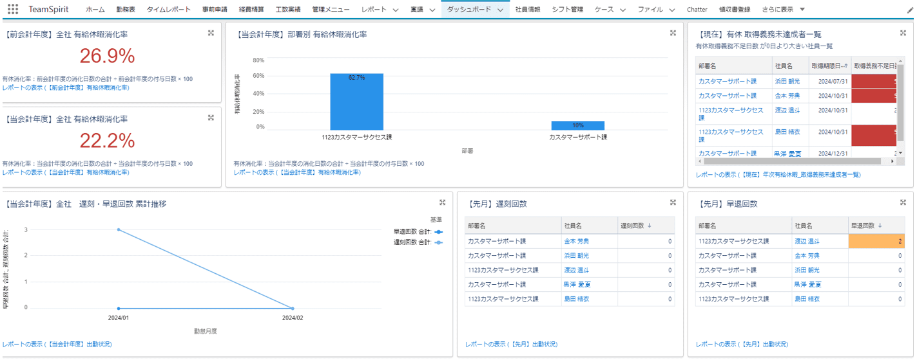Open the 【先月】出勤状況 report link under 早退回数
Image resolution: width=917 pixels, height=360 pixels.
click(743, 344)
